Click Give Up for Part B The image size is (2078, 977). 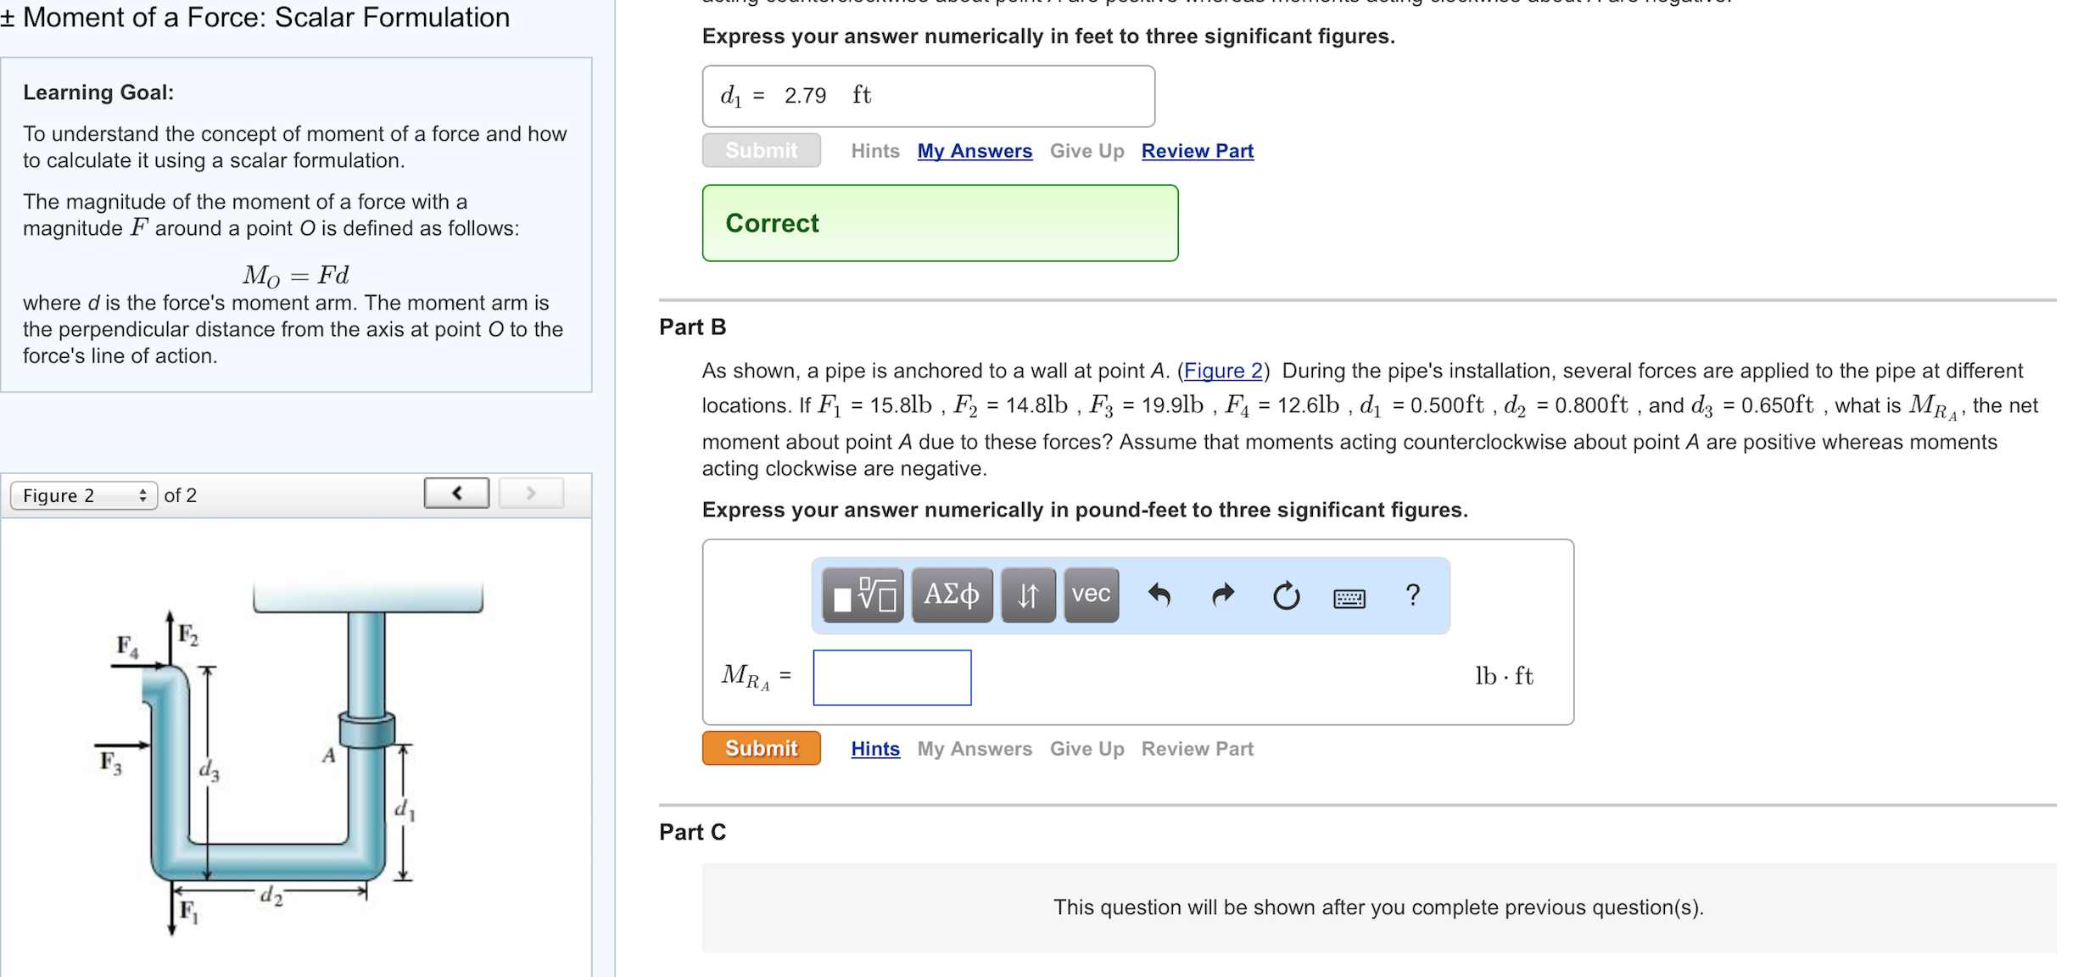coord(1086,748)
